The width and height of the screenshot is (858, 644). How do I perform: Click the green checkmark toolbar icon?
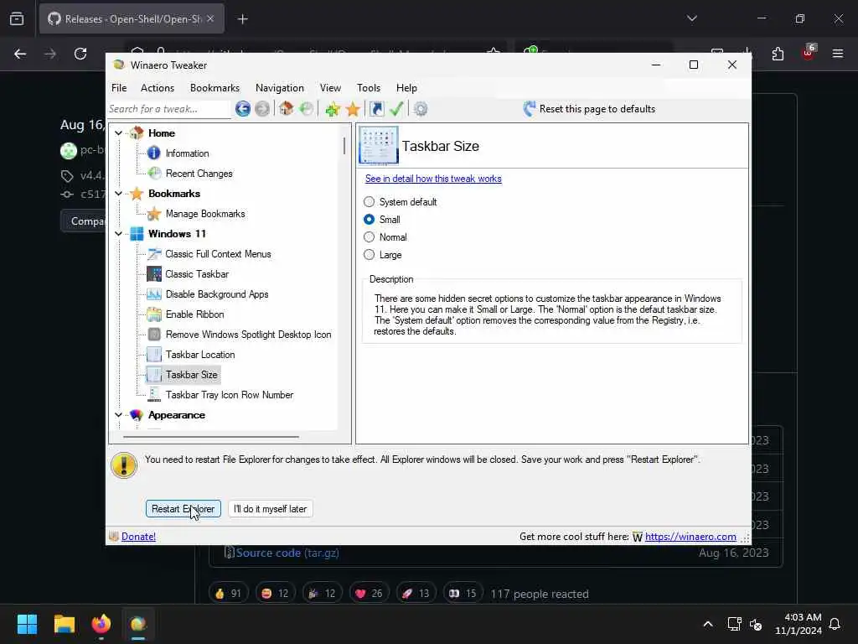click(396, 109)
